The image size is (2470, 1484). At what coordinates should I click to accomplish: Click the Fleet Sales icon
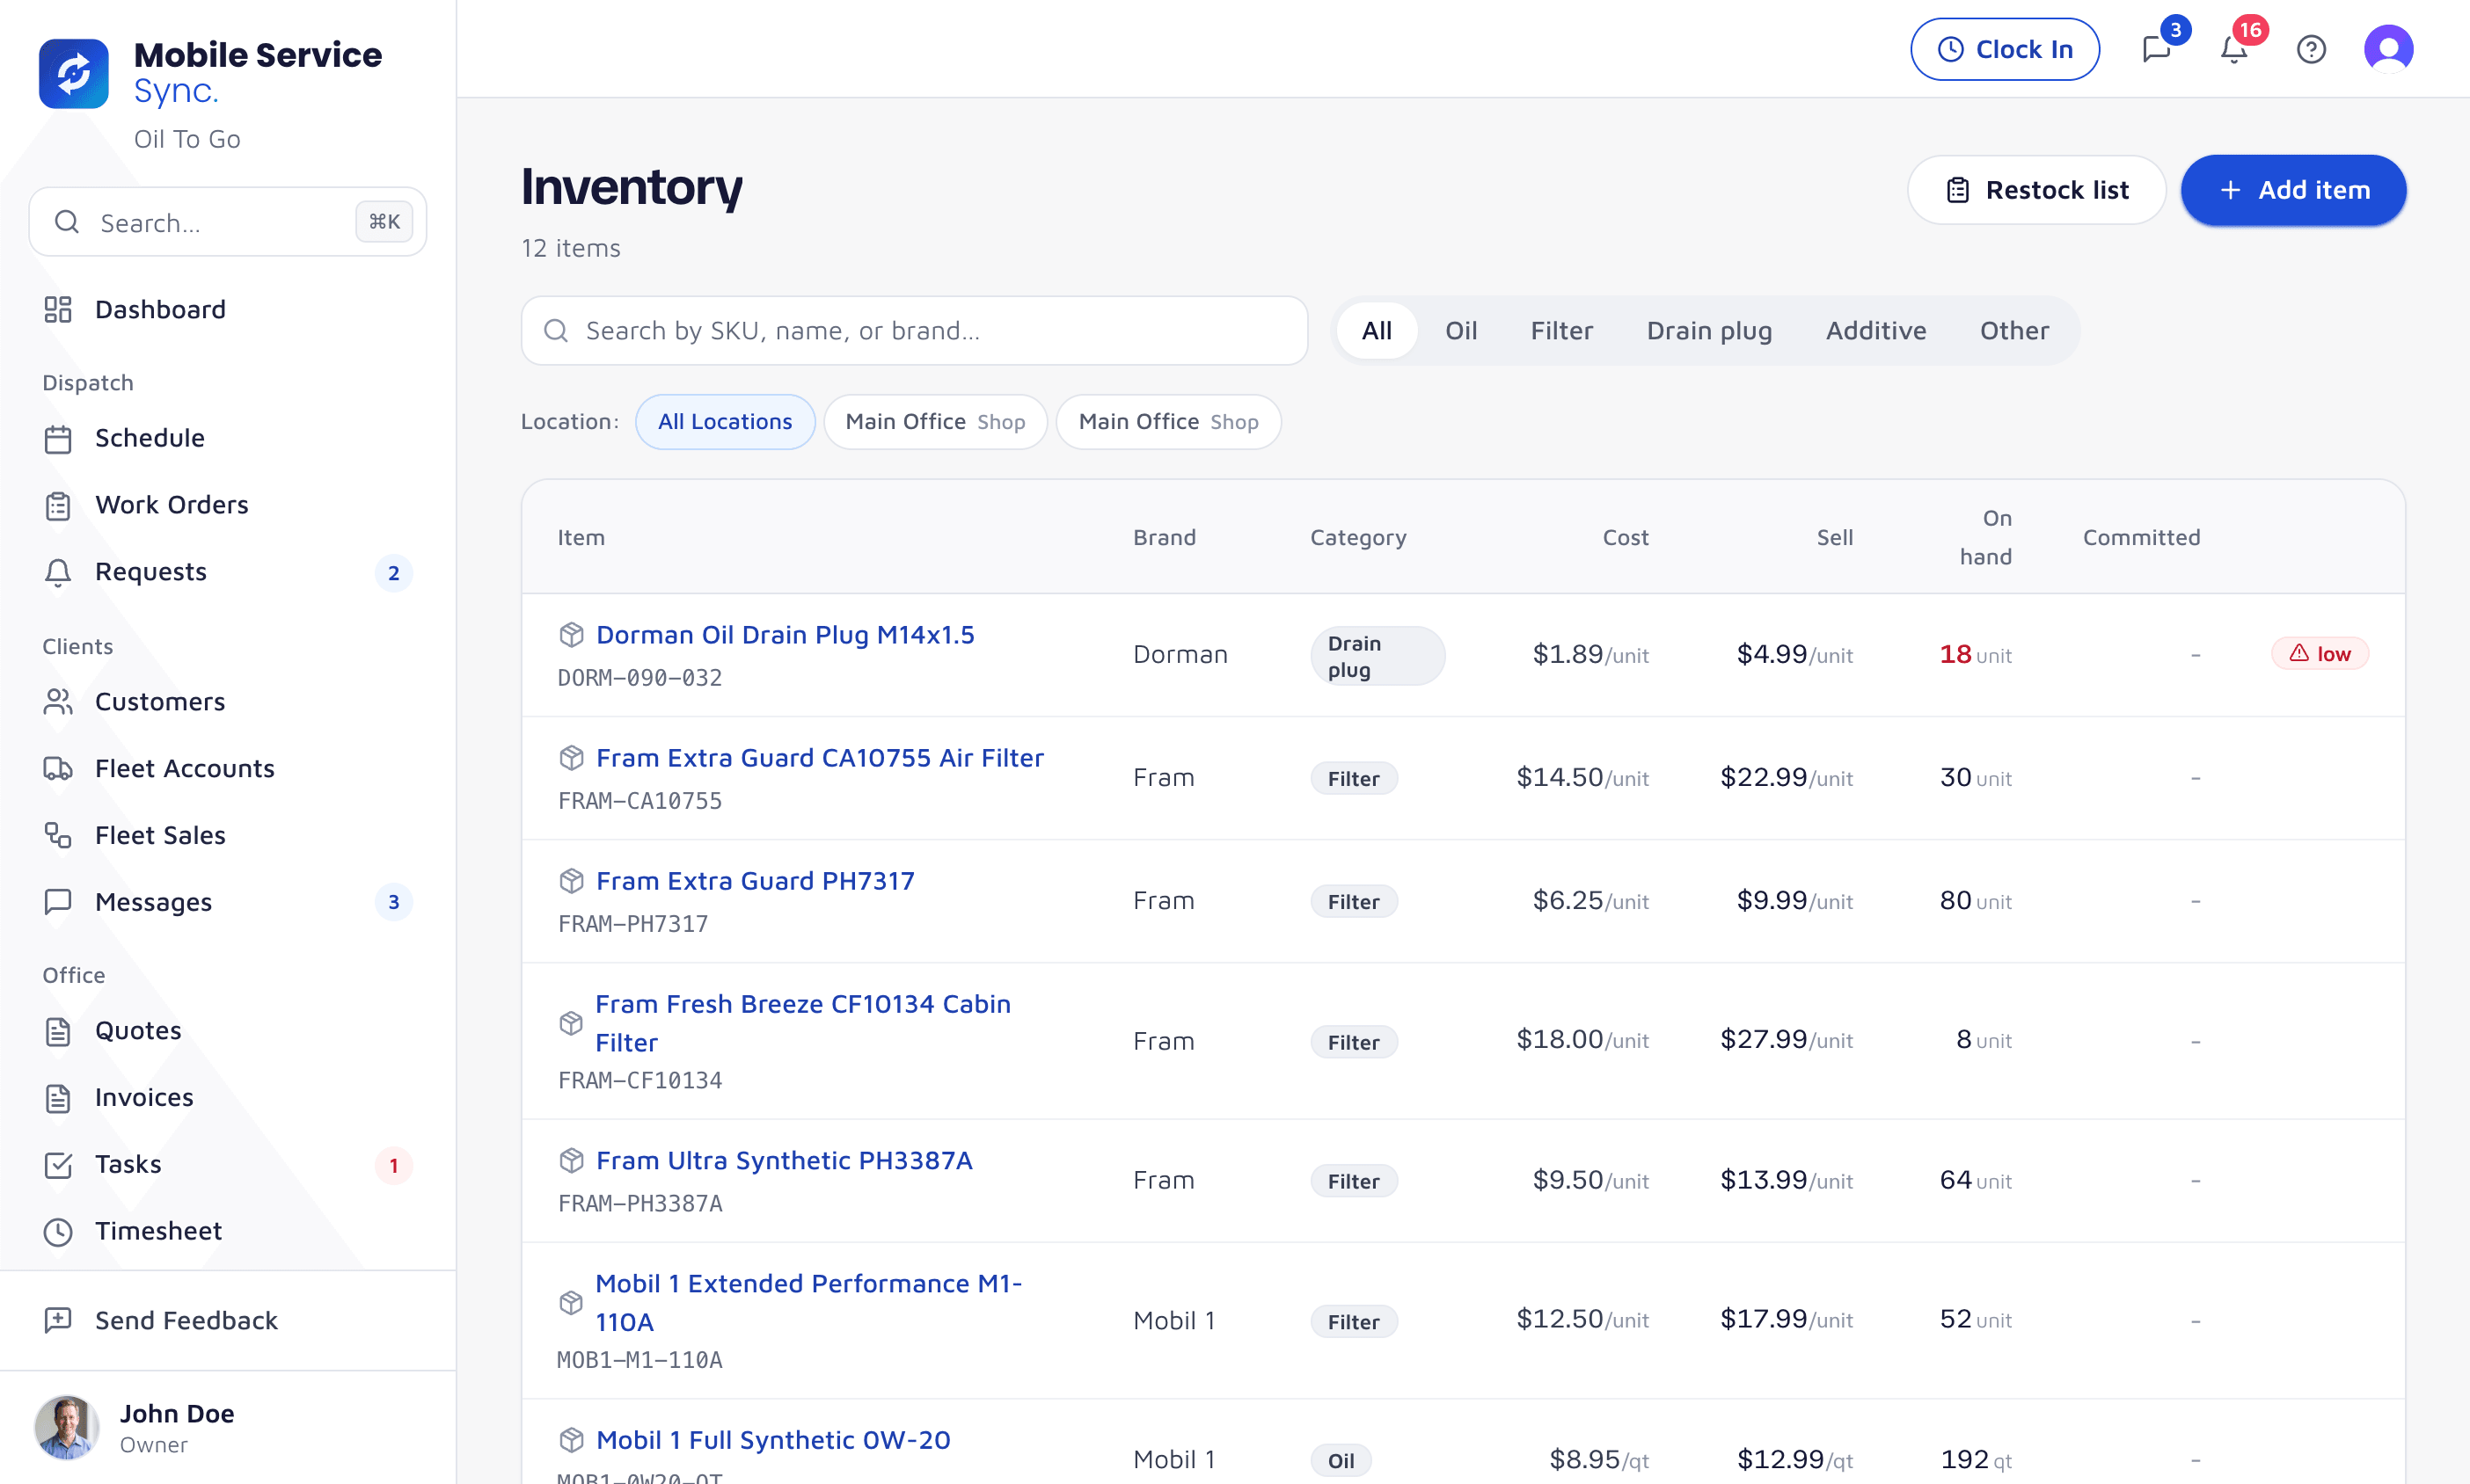pyautogui.click(x=58, y=835)
